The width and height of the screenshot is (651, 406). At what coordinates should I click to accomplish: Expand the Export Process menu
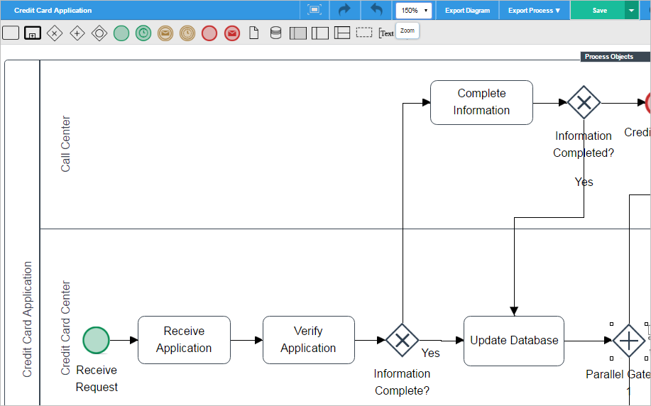click(534, 11)
